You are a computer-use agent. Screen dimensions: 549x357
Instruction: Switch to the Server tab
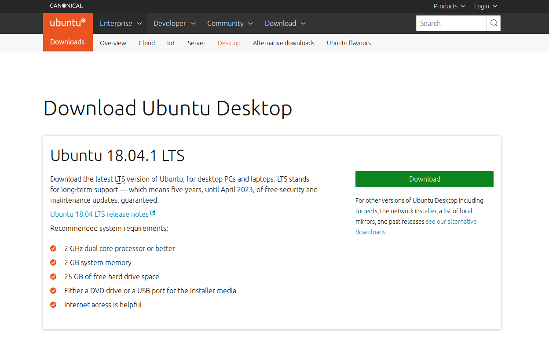(x=197, y=43)
